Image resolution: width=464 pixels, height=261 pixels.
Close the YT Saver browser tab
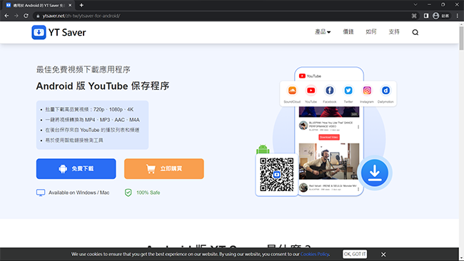coord(70,5)
